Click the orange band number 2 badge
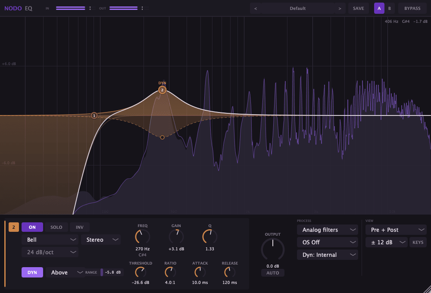This screenshot has width=431, height=293. tap(14, 227)
